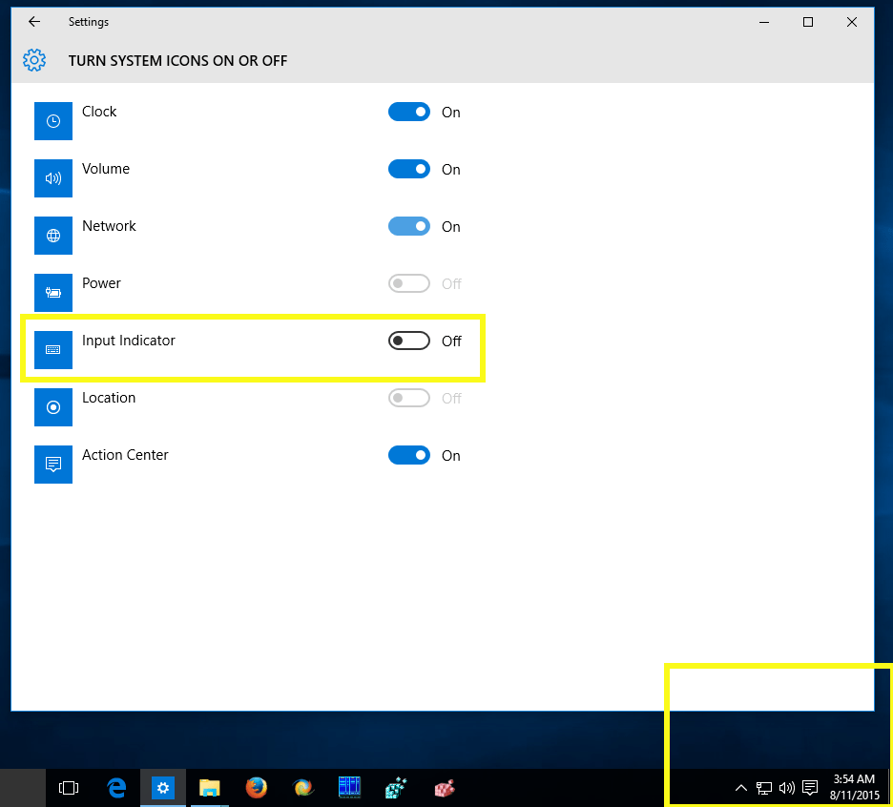Launch Firefox from the taskbar

(x=256, y=788)
